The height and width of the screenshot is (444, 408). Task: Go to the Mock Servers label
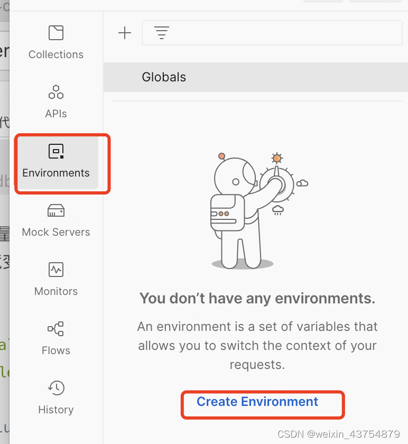56,232
